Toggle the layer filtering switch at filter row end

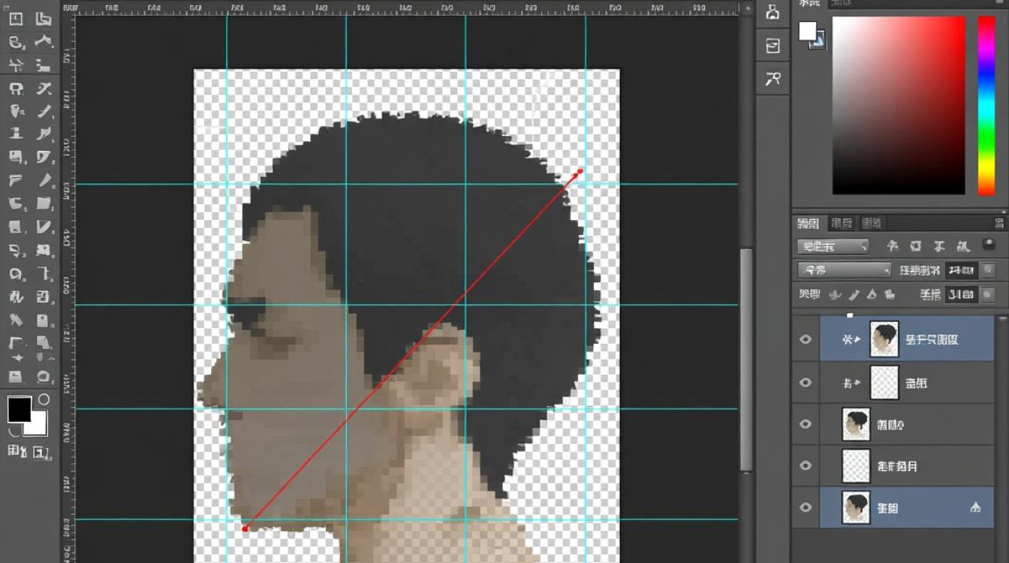click(x=989, y=244)
